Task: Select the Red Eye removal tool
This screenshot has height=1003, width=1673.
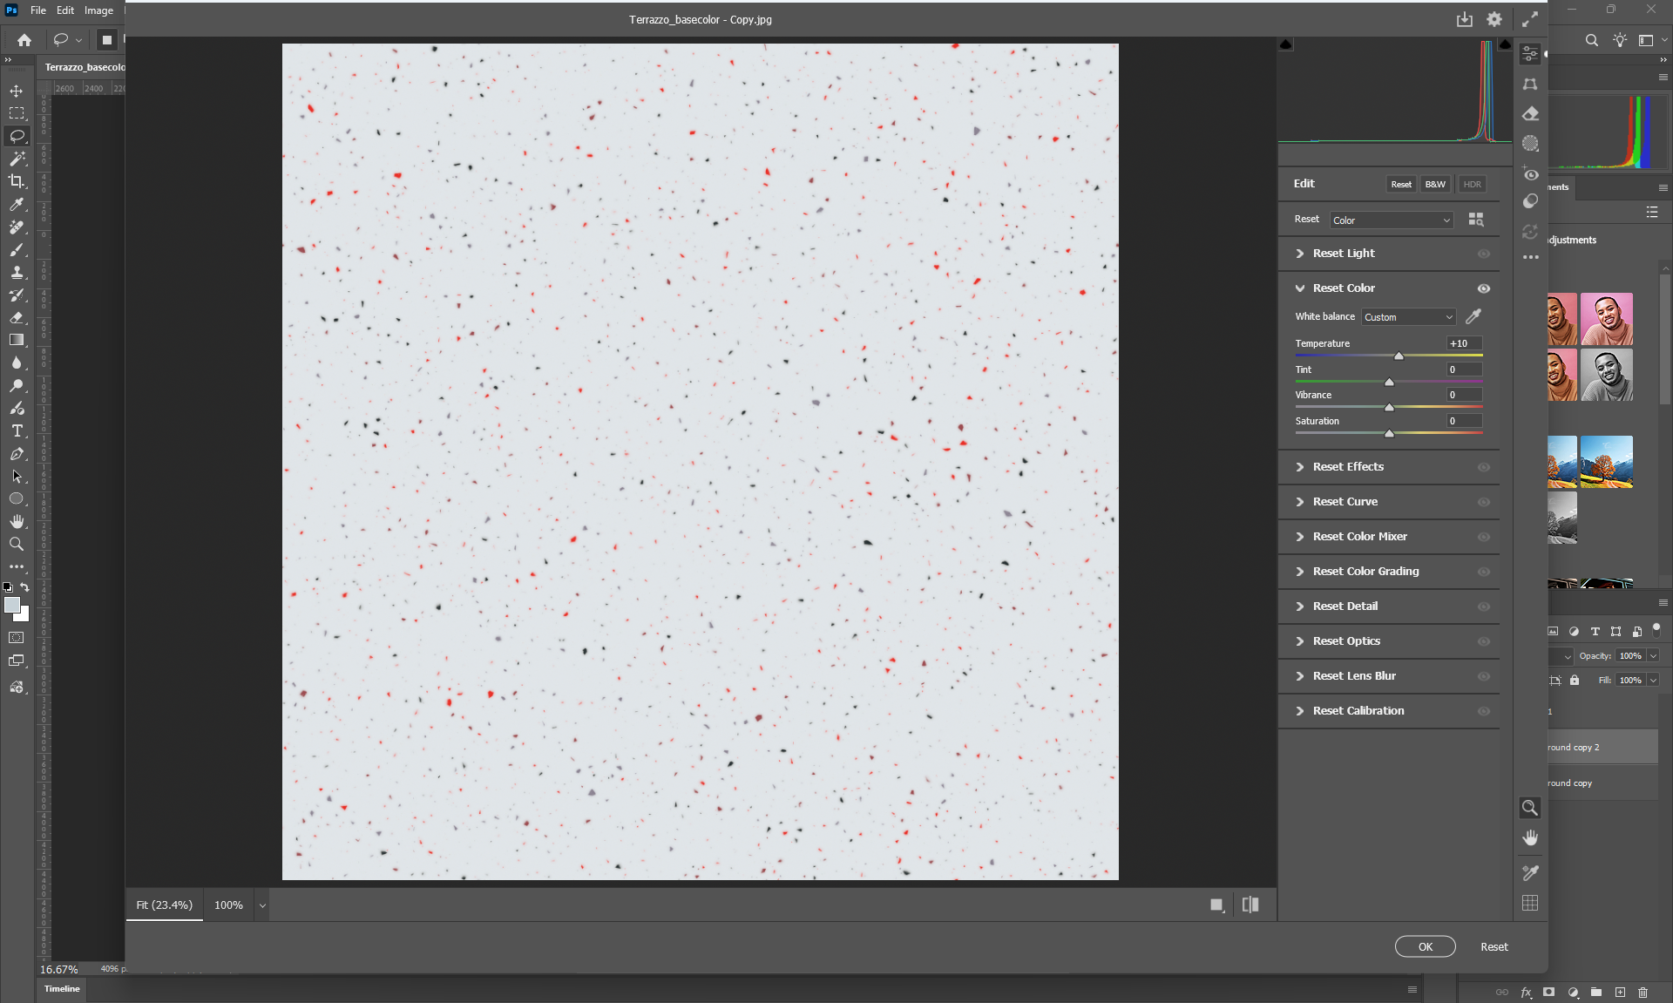Action: pos(1530,174)
